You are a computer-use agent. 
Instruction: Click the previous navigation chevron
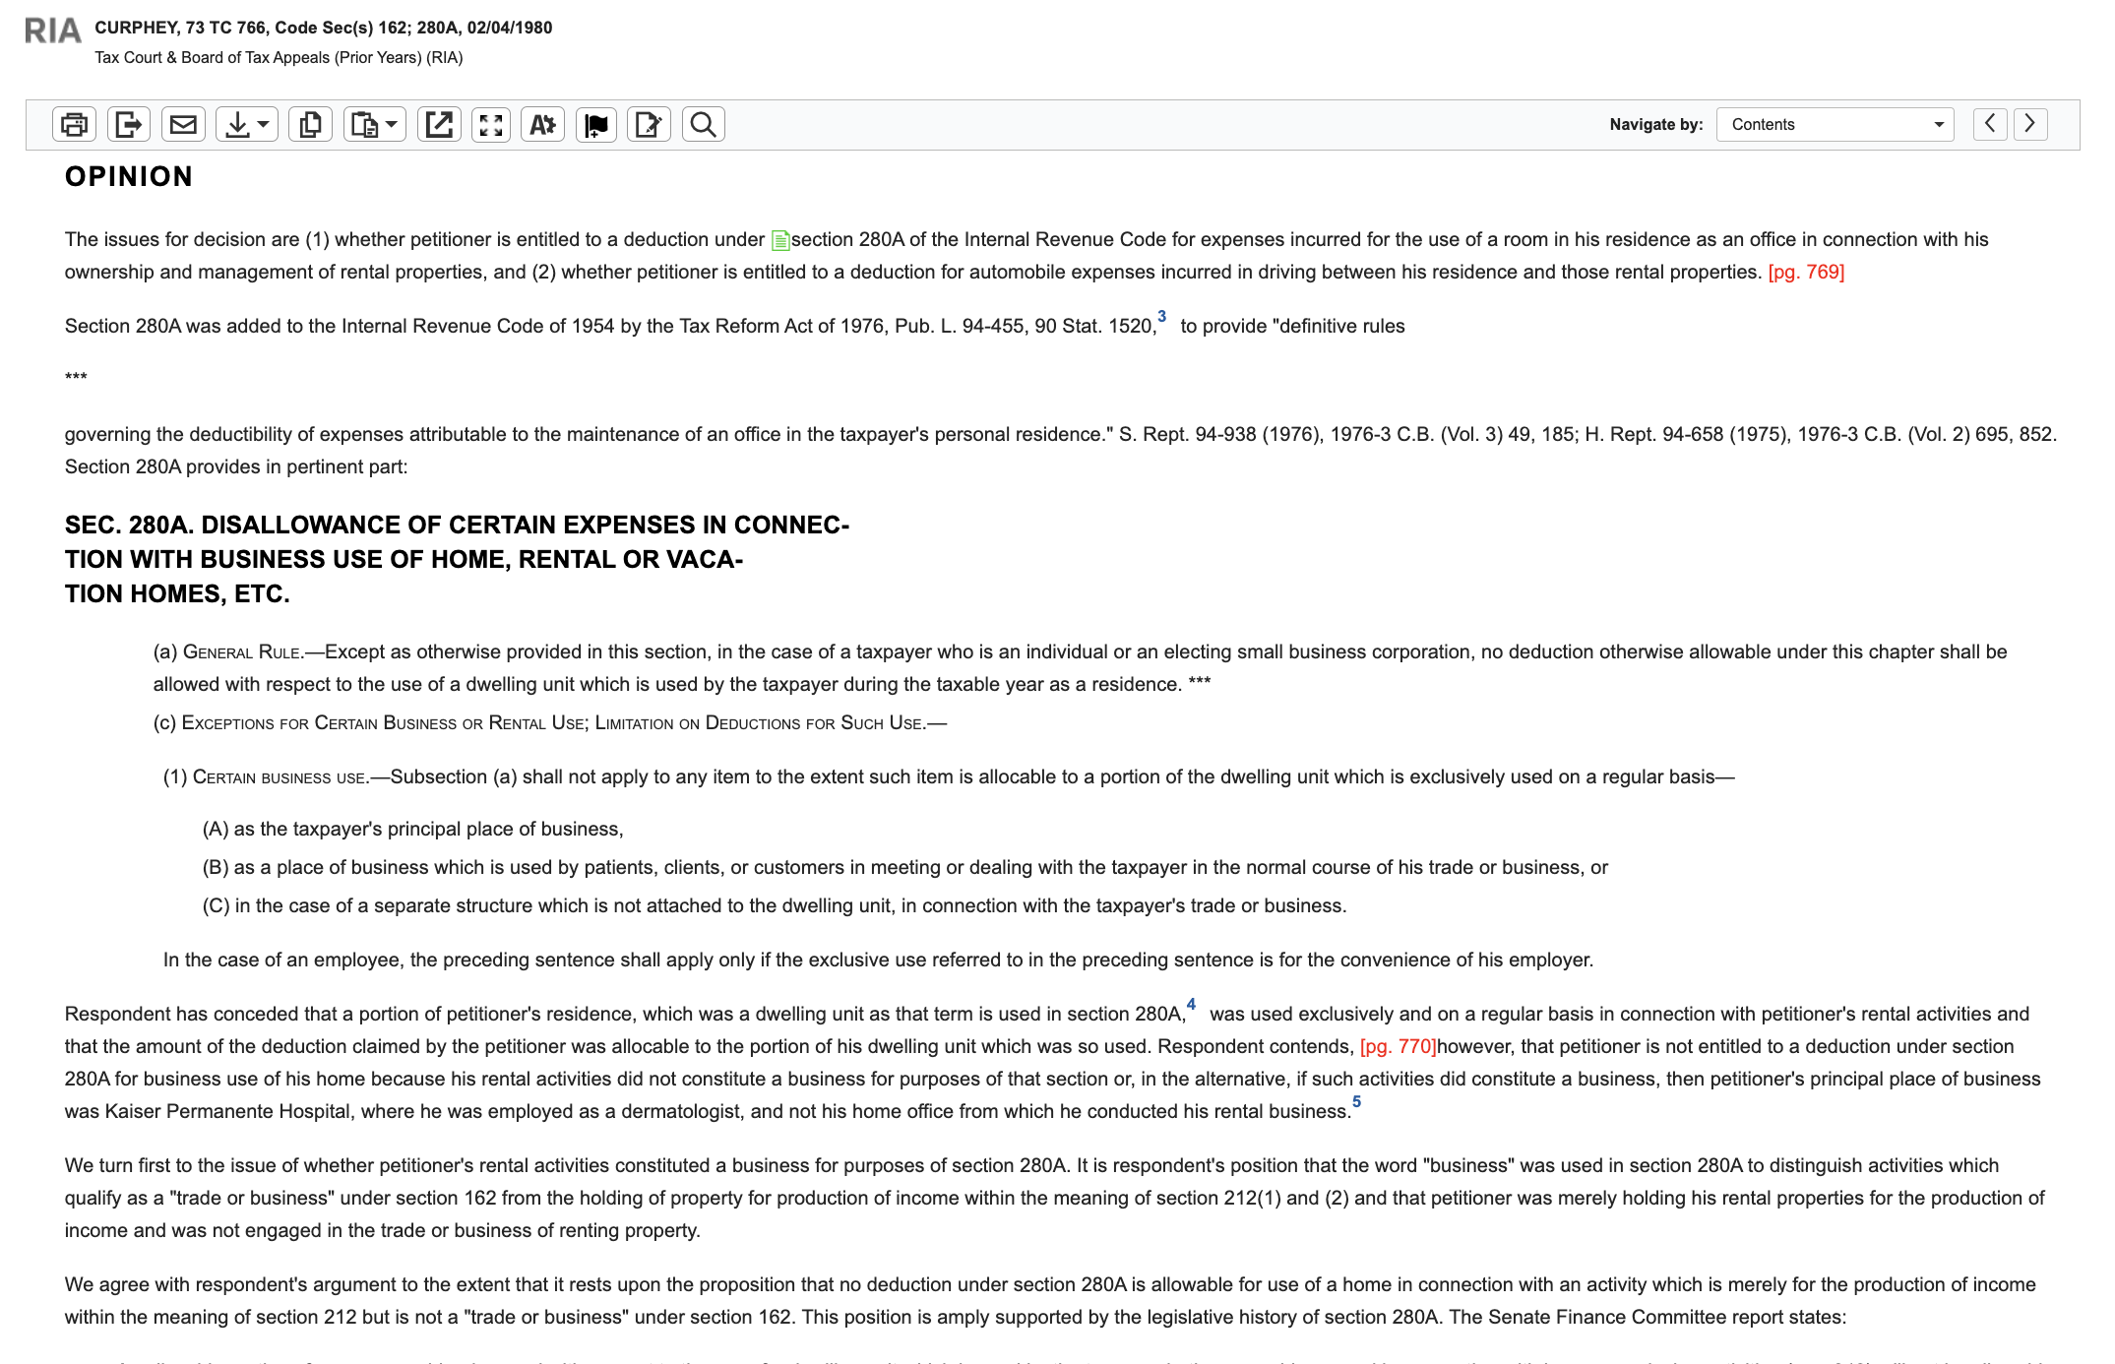click(1991, 124)
